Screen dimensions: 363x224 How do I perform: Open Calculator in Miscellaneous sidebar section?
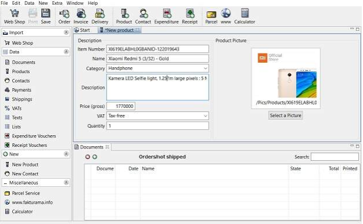[x=19, y=212]
